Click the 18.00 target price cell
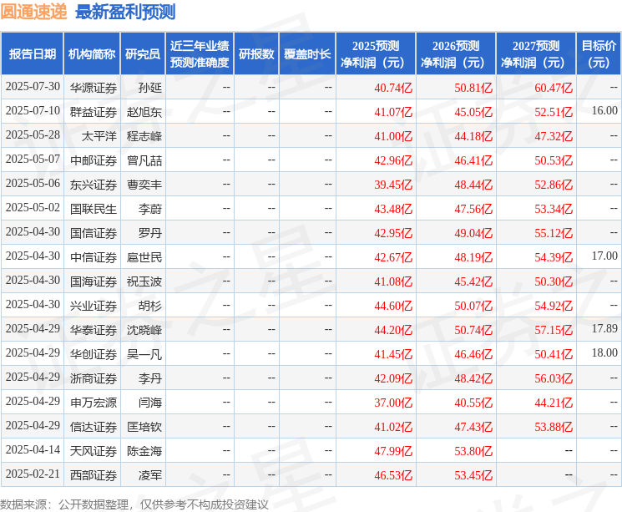 [604, 352]
